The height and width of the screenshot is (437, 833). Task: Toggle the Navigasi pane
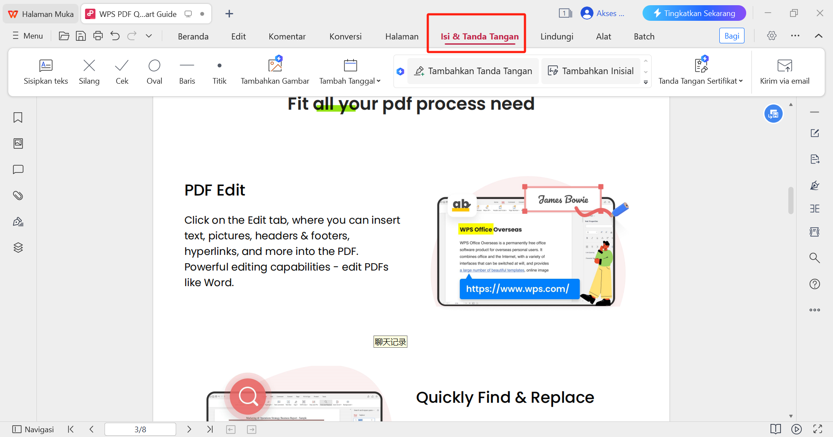[33, 429]
